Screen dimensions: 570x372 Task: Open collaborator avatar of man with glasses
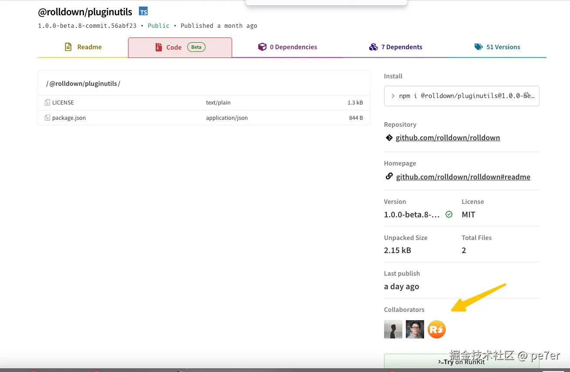tap(415, 329)
